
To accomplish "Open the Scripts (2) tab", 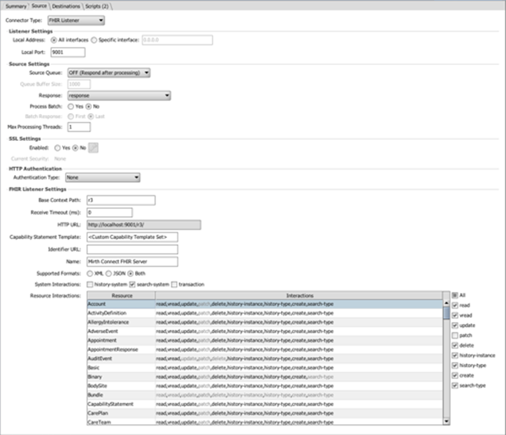I will pyautogui.click(x=97, y=6).
